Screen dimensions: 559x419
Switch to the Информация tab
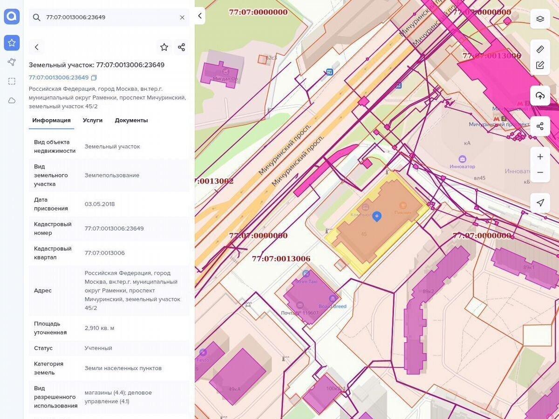51,120
